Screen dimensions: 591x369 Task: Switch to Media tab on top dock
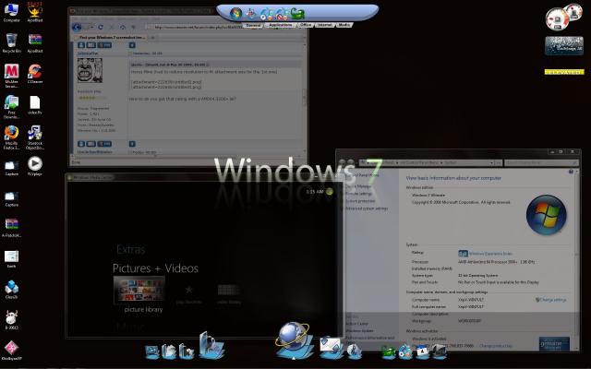[344, 25]
